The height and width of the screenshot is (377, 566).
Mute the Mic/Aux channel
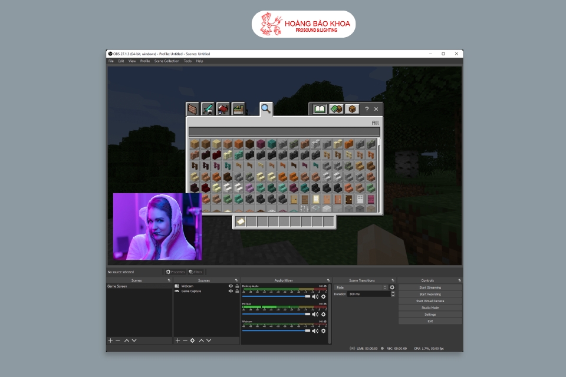click(x=315, y=314)
